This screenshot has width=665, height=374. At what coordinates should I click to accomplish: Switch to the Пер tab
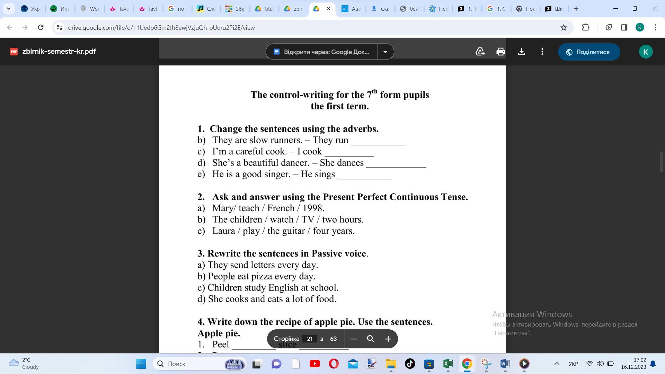(438, 9)
